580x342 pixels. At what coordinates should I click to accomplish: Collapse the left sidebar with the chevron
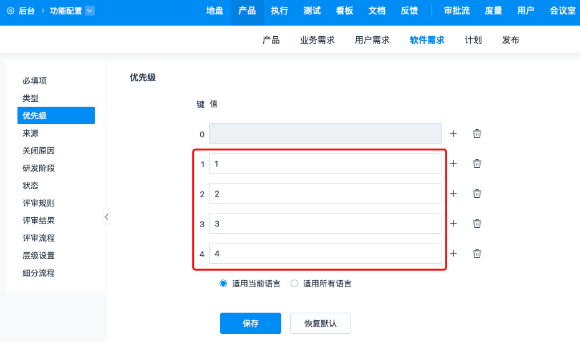coord(107,217)
